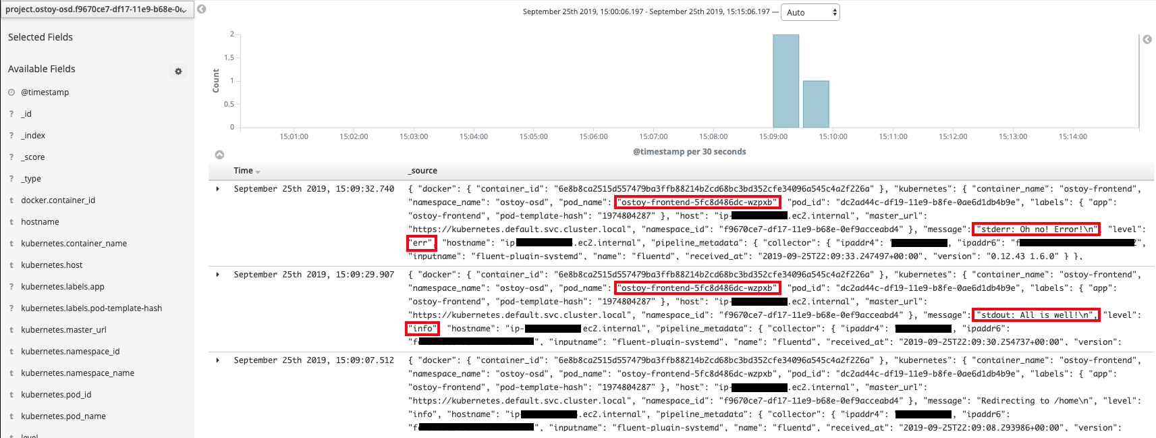Click the Time column header

[243, 171]
